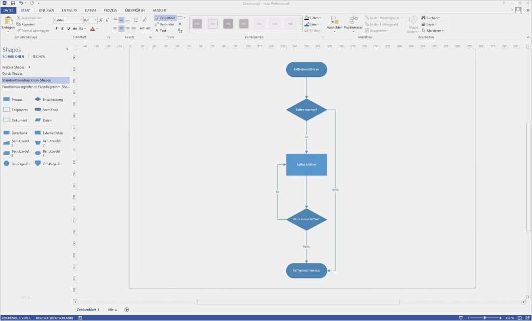Toggle underline formatting

68,29
